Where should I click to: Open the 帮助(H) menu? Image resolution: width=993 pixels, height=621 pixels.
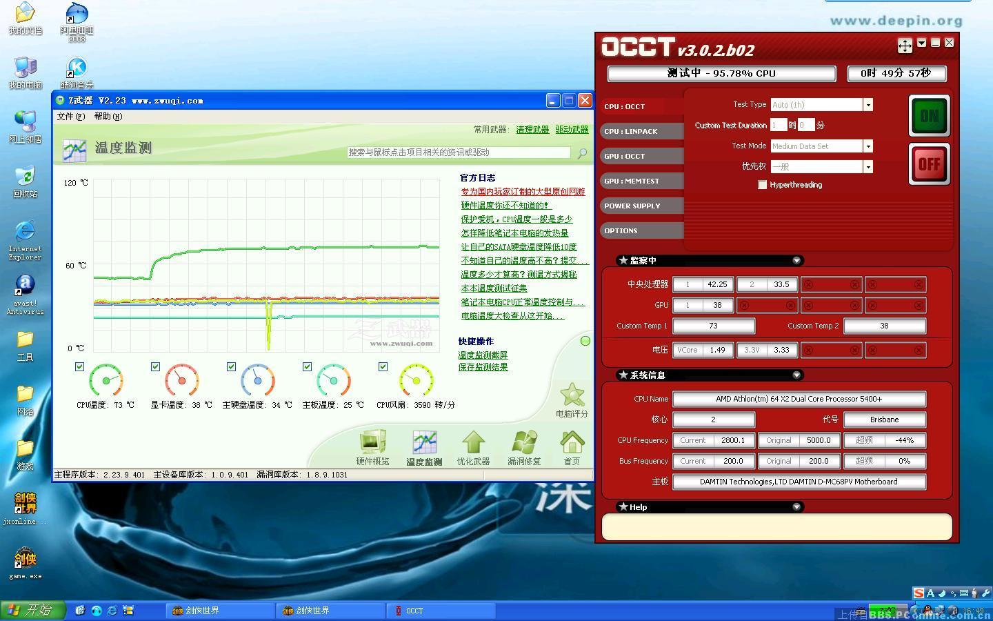tap(108, 117)
